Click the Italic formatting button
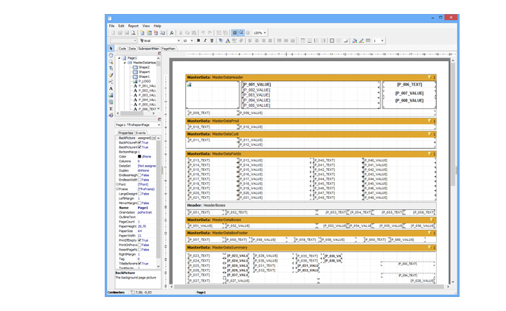The width and height of the screenshot is (506, 311). 205,41
